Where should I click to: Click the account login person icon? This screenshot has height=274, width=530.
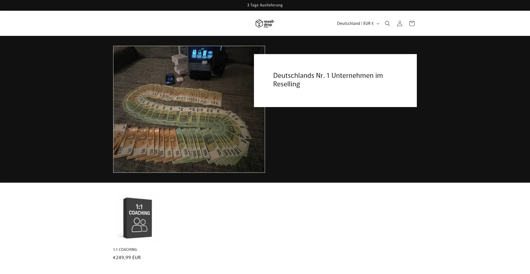pos(399,23)
